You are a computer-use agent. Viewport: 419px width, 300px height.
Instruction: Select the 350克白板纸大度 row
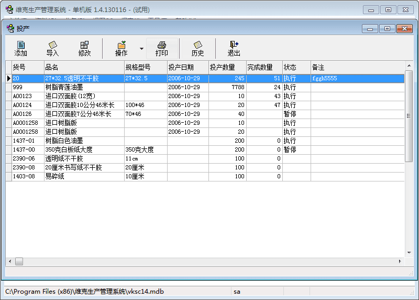pos(84,150)
